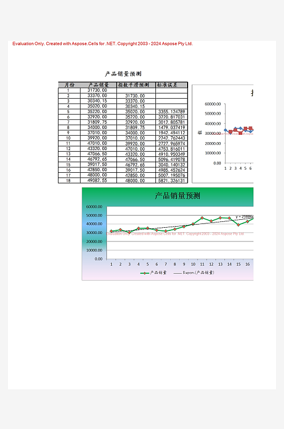Select the standard error cell 3040.140132
Image resolution: width=284 pixels, height=429 pixels.
pyautogui.click(x=172, y=165)
